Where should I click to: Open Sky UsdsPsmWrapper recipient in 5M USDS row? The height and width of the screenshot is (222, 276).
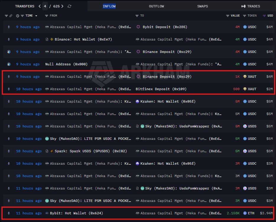(184, 126)
